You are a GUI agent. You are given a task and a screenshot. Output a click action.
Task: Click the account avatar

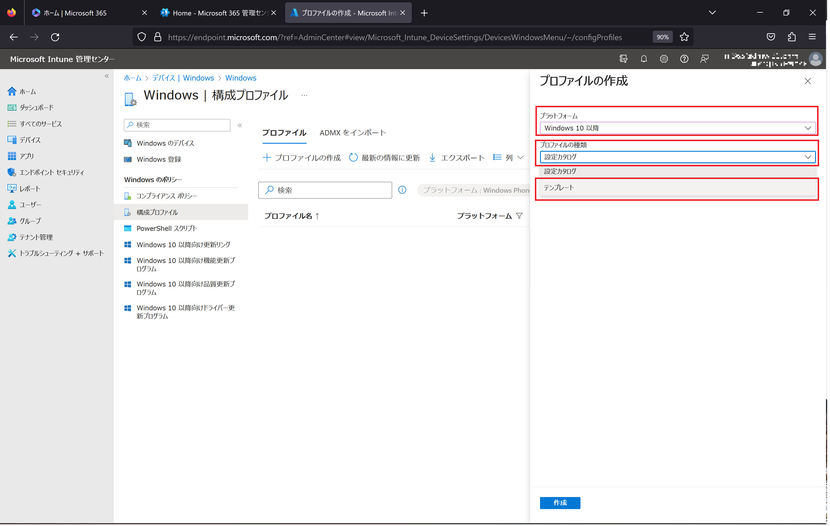pyautogui.click(x=816, y=59)
